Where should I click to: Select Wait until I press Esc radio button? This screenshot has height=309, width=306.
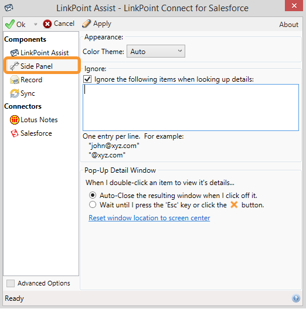(x=93, y=205)
